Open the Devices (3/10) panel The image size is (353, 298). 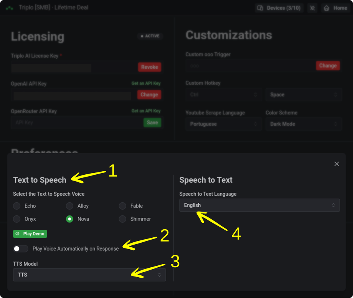point(279,8)
